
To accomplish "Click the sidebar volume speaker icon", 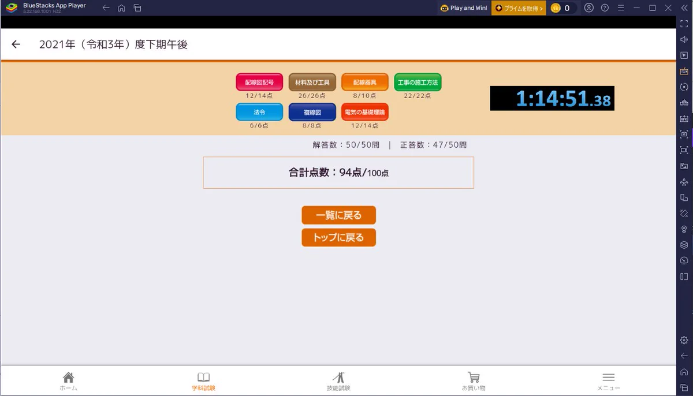I will 684,39.
